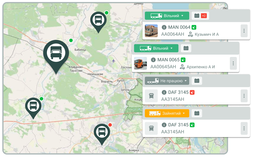Expand the Не працюю status dropdown
Screen dimensions: 257x158
pyautogui.click(x=167, y=81)
